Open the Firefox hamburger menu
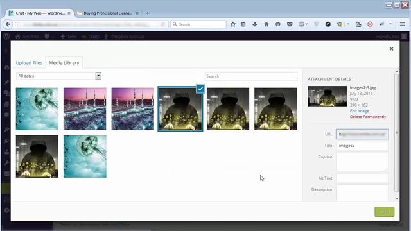Image resolution: width=411 pixels, height=231 pixels. pos(403,24)
